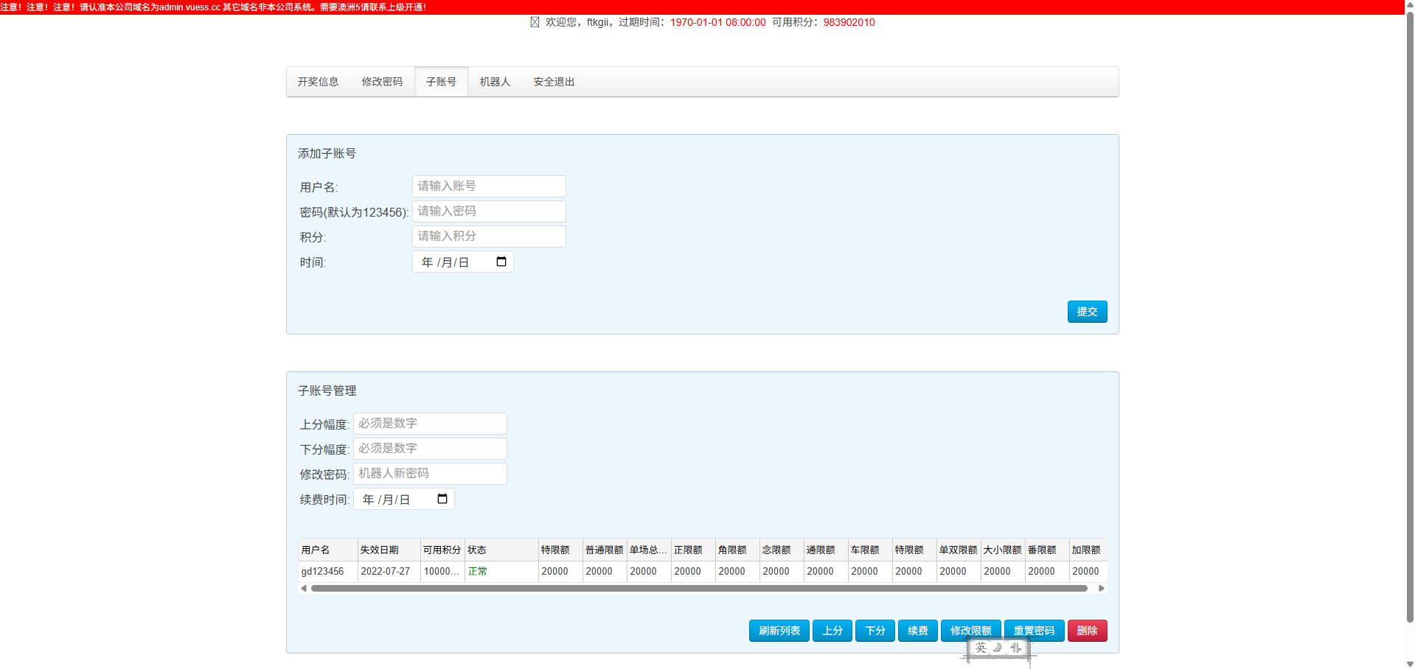Click the broken image icon before 欢迎您

[x=535, y=22]
